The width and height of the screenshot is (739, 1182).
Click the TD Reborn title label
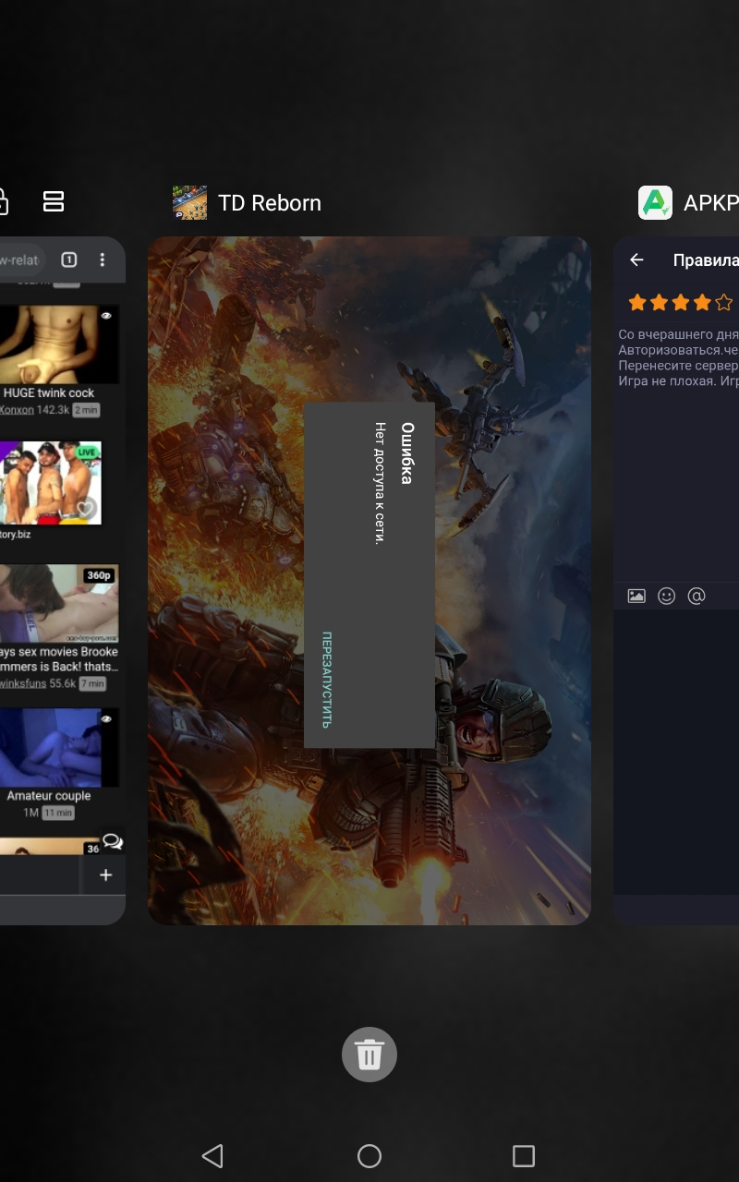(x=270, y=203)
